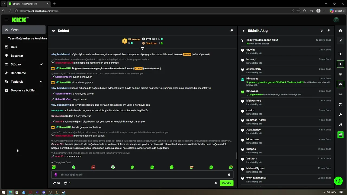Click the screen capture icon in right sidebar
The image size is (347, 195).
click(x=340, y=54)
